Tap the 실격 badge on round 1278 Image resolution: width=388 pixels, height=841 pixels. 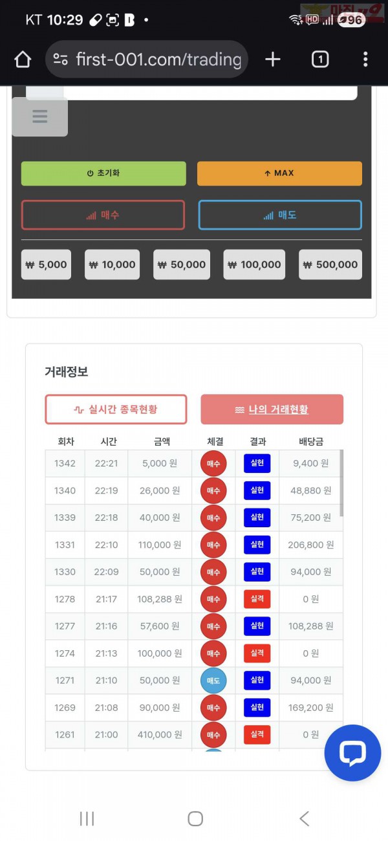256,599
